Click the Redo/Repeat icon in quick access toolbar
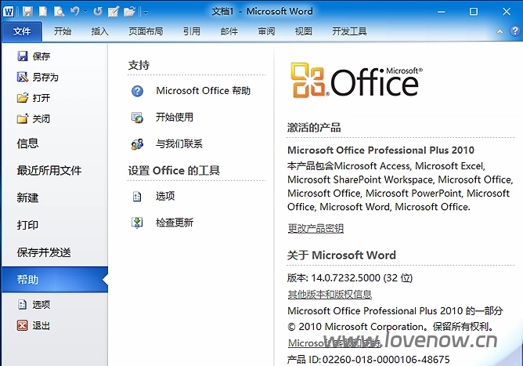The width and height of the screenshot is (523, 366). (x=98, y=12)
